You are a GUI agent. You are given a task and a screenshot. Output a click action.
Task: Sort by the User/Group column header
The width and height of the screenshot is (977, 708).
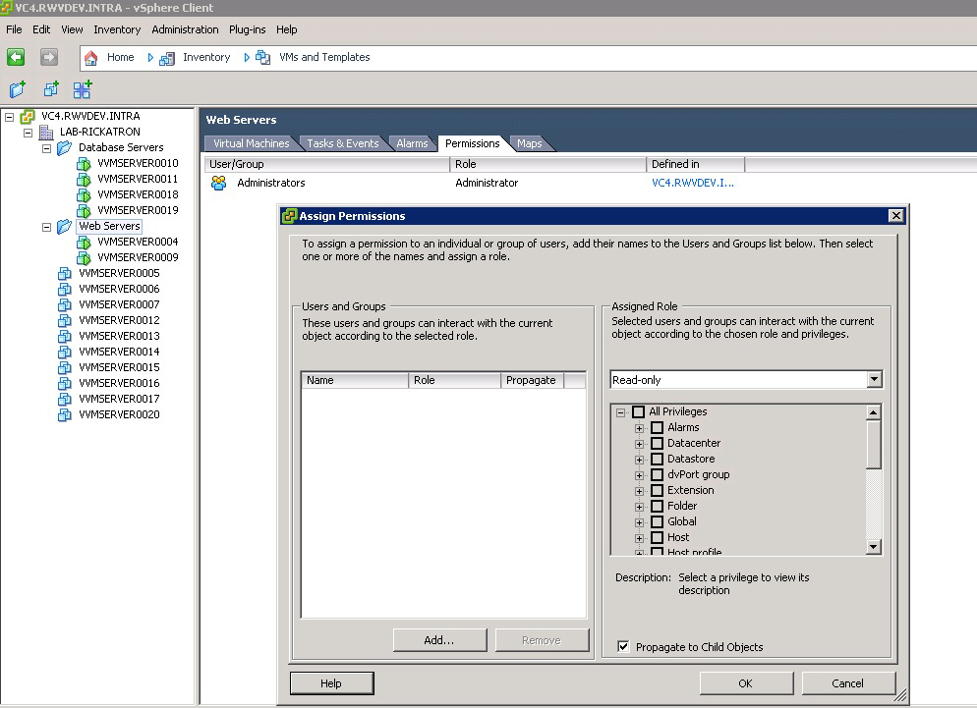pos(327,164)
